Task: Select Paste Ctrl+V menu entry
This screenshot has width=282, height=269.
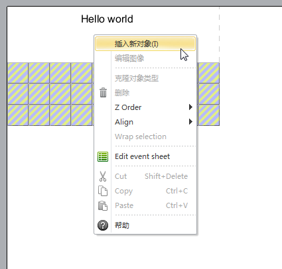Action: [x=145, y=205]
